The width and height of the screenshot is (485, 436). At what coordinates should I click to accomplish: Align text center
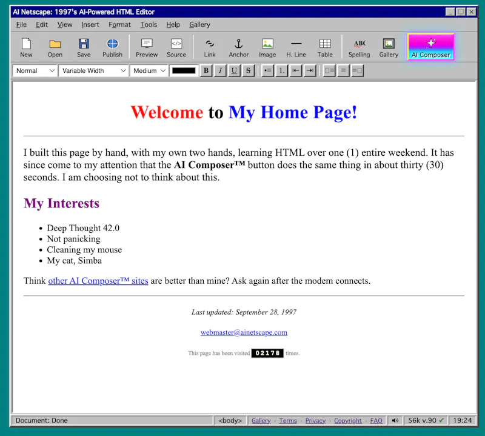coord(343,70)
